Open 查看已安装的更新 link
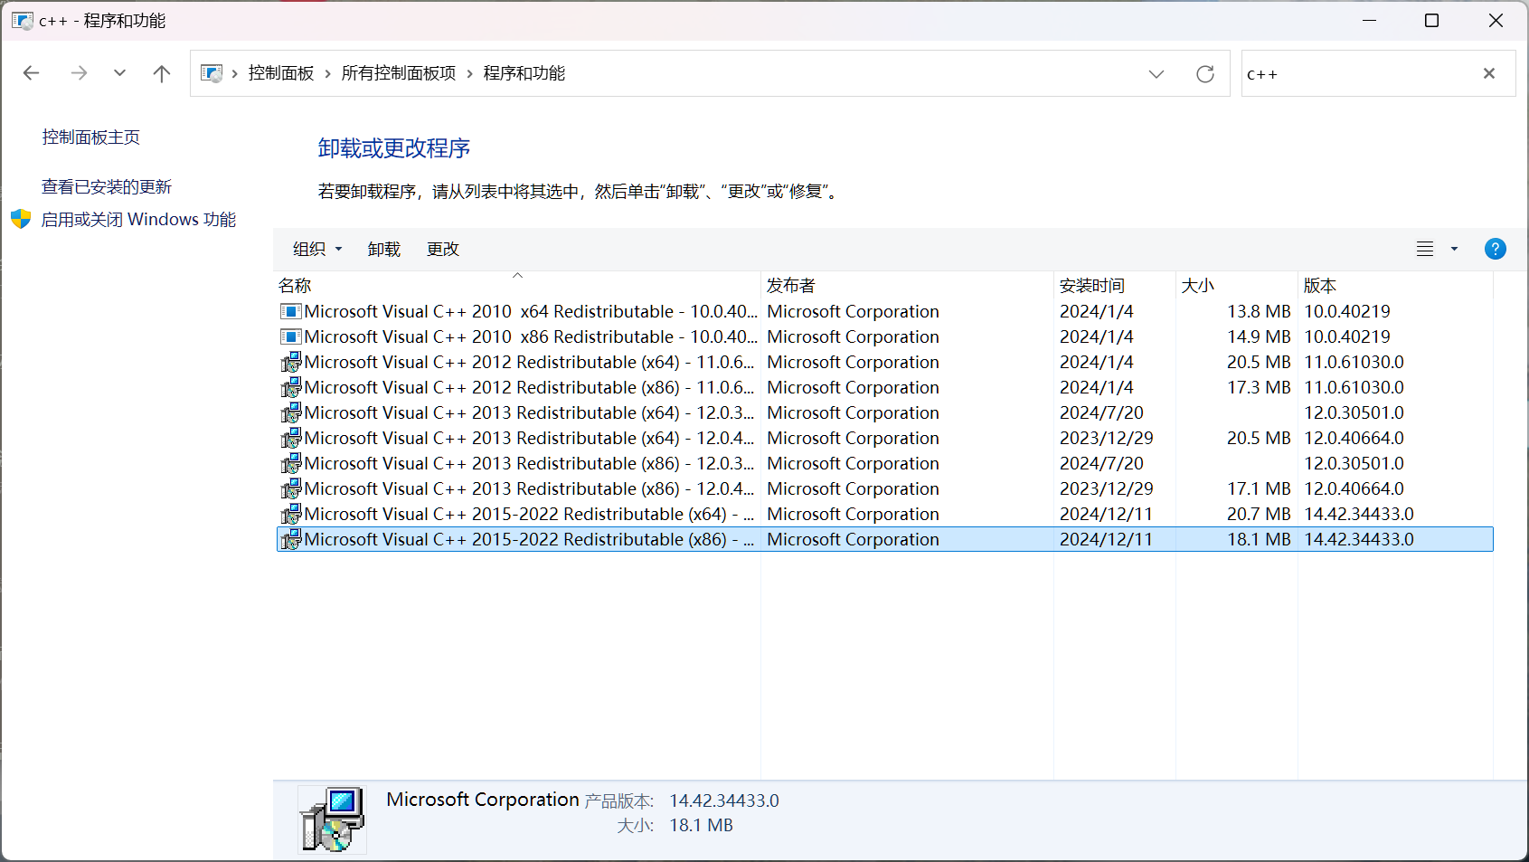Screen dimensions: 1529x862 click(107, 186)
